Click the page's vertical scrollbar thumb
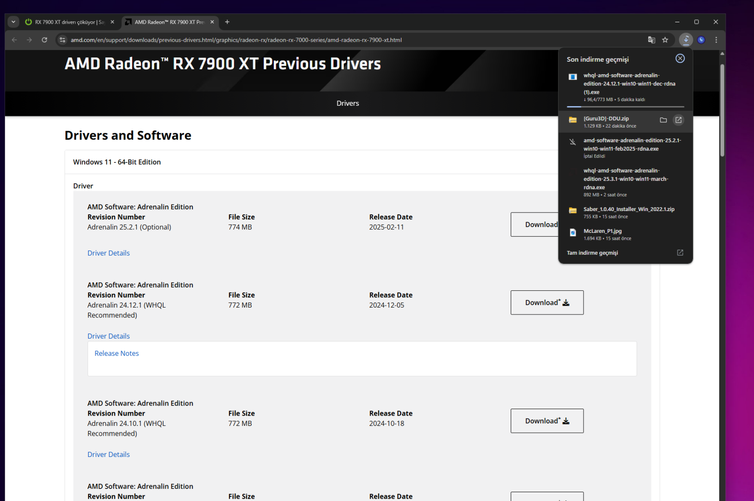The height and width of the screenshot is (501, 754). click(722, 110)
